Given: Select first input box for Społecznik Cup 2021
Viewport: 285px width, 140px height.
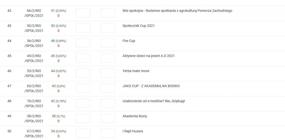Looking at the screenshot, I should [83, 28].
